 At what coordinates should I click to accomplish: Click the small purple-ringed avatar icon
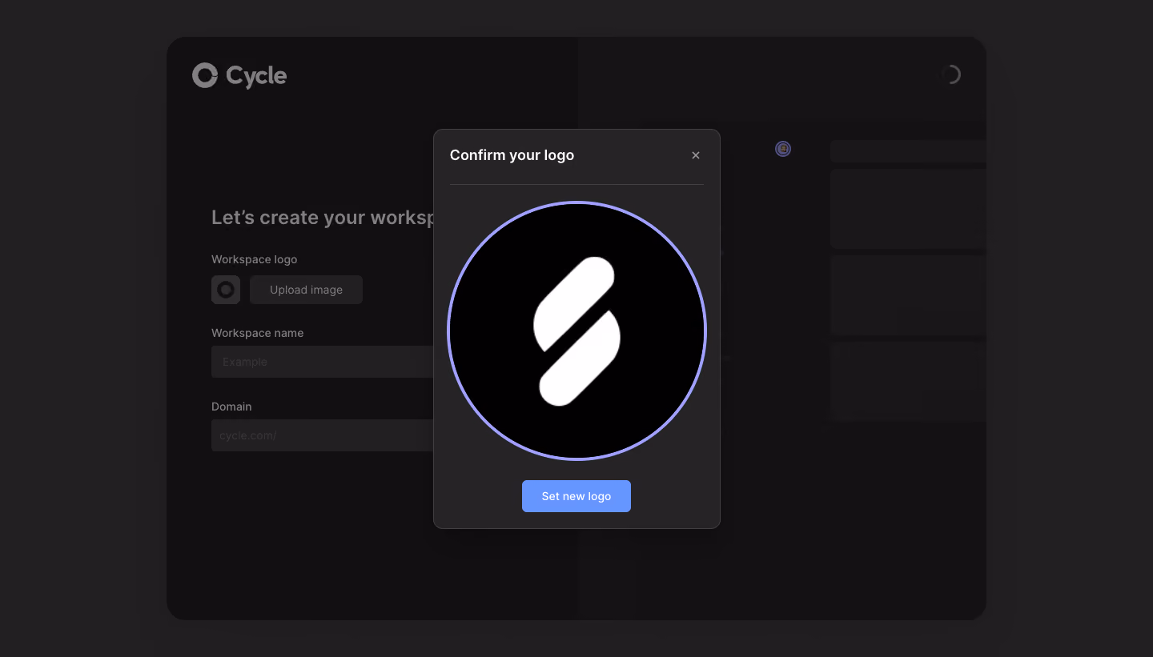pyautogui.click(x=783, y=149)
